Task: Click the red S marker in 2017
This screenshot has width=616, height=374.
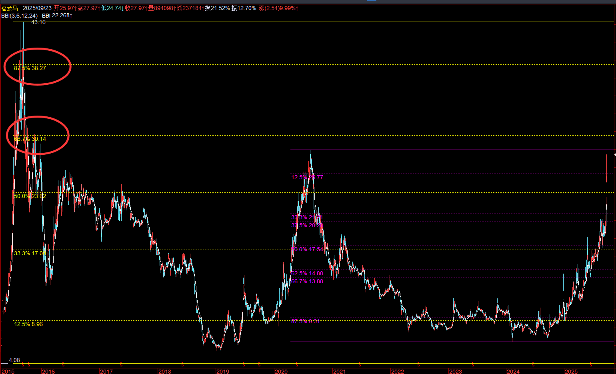Action: point(121,364)
